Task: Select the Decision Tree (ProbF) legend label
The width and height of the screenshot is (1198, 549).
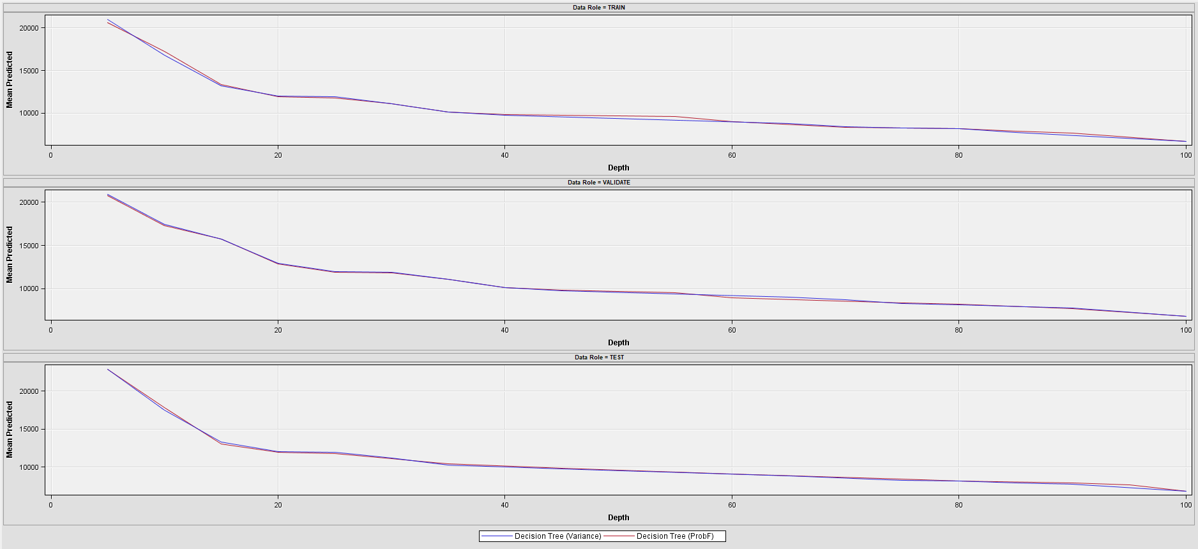Action: pyautogui.click(x=675, y=536)
